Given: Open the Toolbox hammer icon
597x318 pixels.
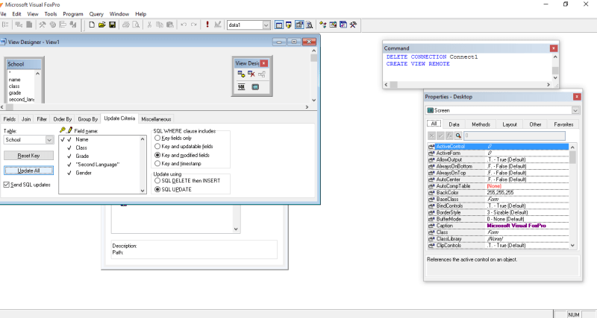Looking at the screenshot, I should point(354,25).
